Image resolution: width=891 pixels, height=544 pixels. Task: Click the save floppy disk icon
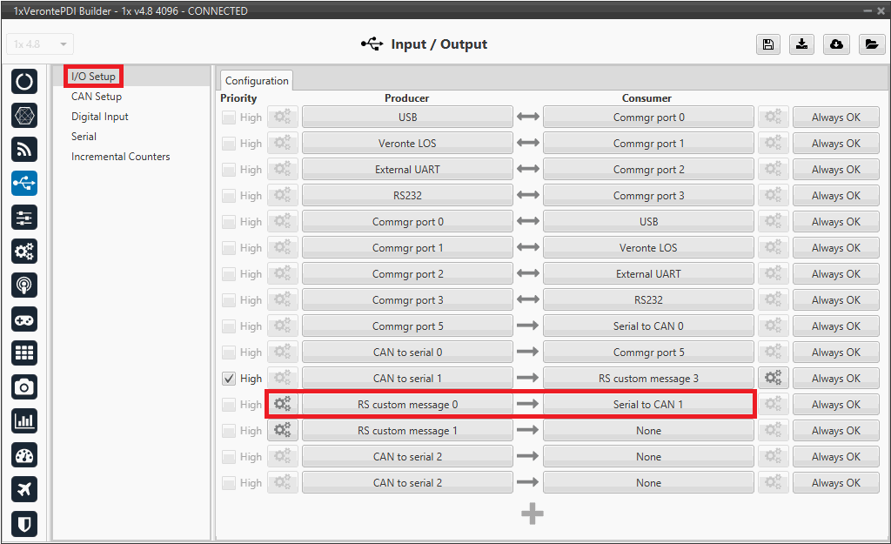pyautogui.click(x=768, y=44)
